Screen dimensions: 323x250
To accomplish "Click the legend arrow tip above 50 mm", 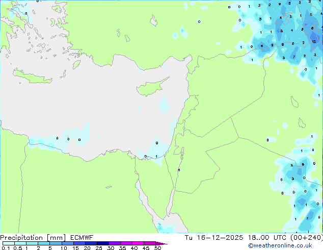I will tap(162, 243).
